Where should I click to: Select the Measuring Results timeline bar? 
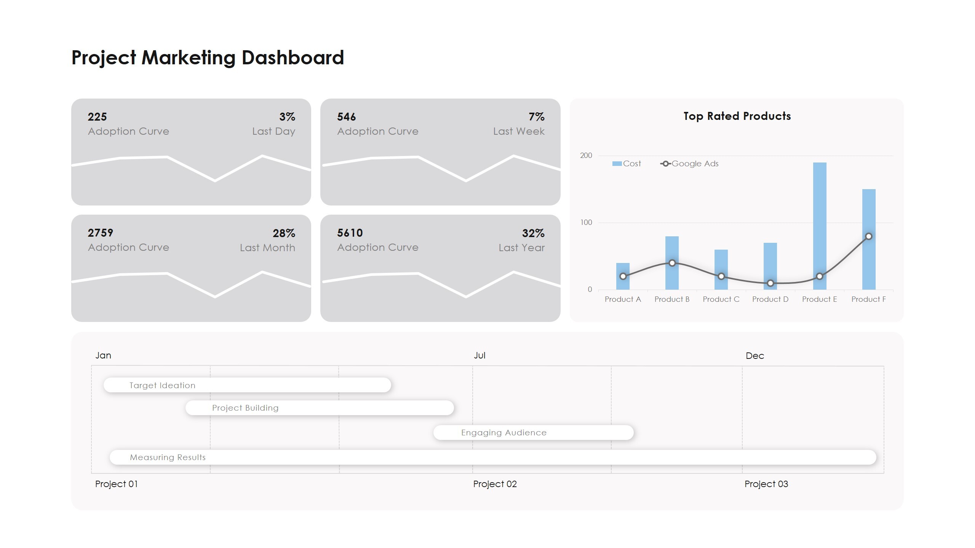pos(493,457)
